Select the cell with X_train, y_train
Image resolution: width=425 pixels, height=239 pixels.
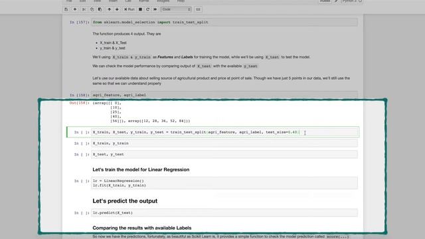tap(224, 143)
